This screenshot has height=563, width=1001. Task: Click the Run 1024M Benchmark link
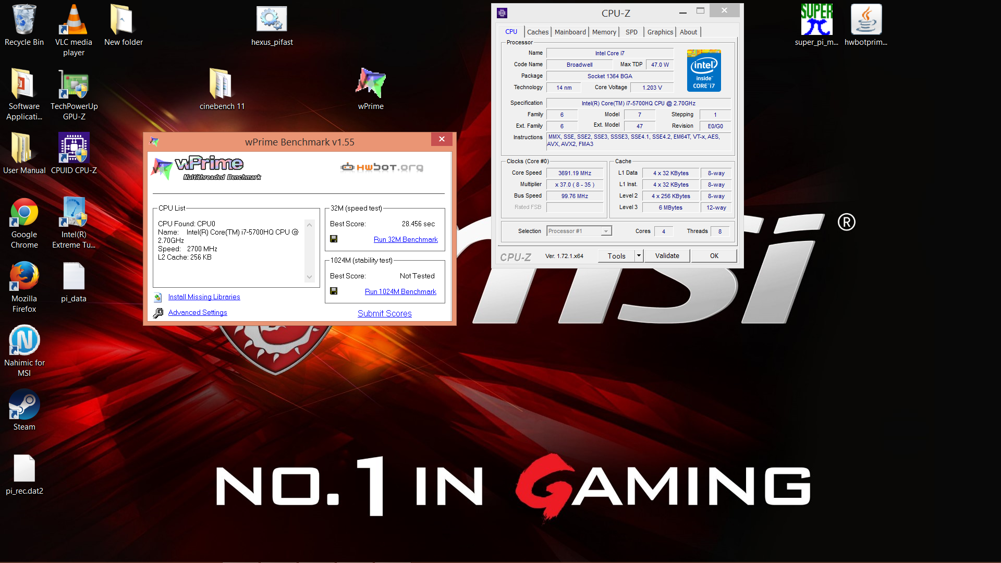[x=400, y=291]
